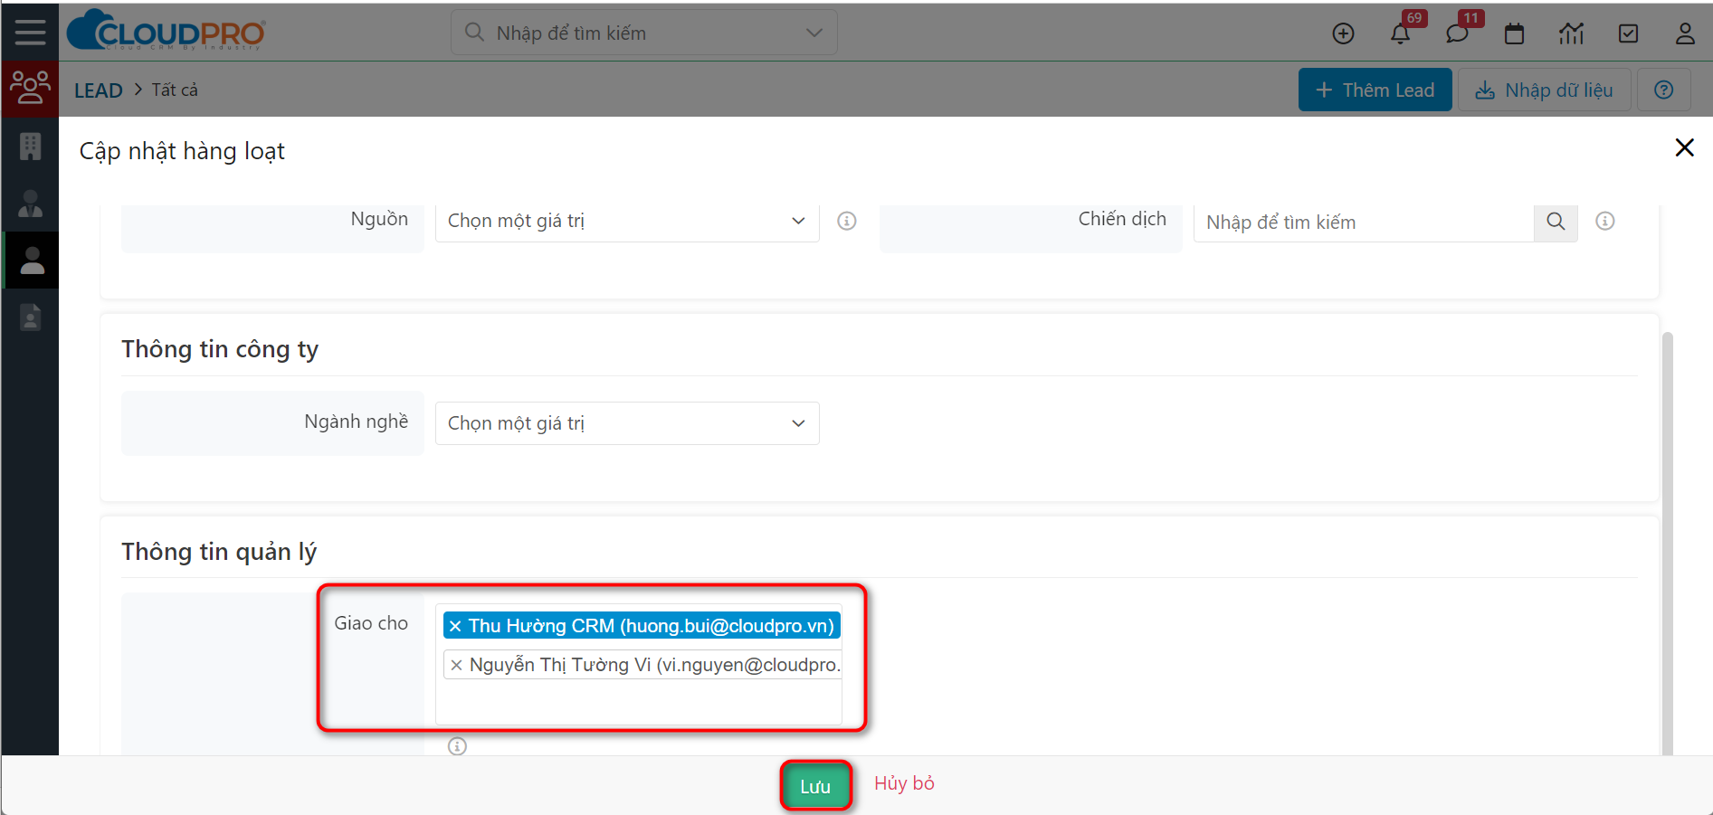Screen dimensions: 1713x815
Task: Open the chat messages icon
Action: tap(1457, 33)
